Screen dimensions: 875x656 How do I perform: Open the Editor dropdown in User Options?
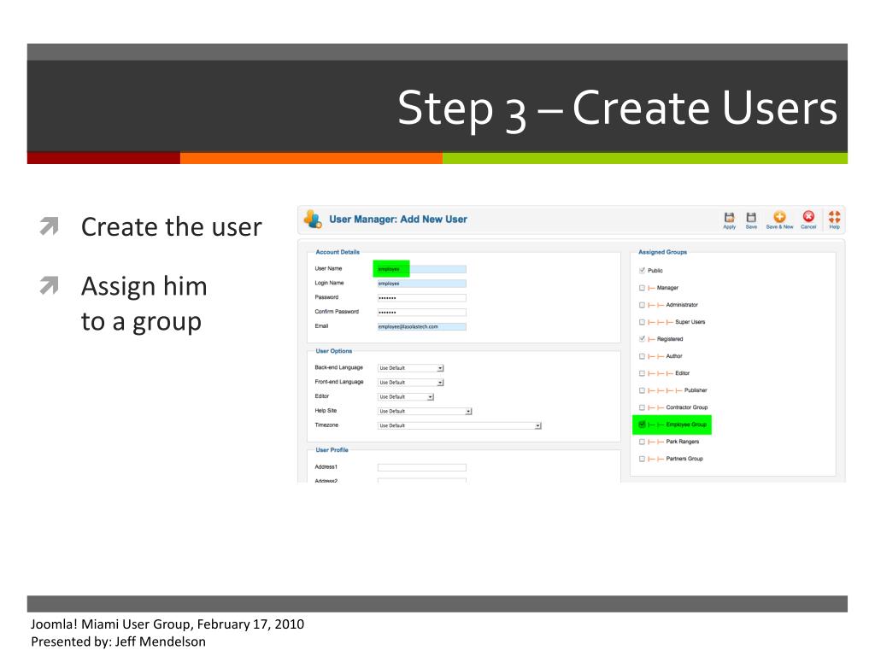point(406,397)
